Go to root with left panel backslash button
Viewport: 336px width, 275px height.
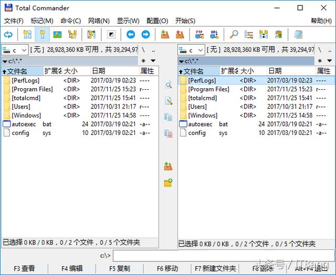pyautogui.click(x=143, y=50)
